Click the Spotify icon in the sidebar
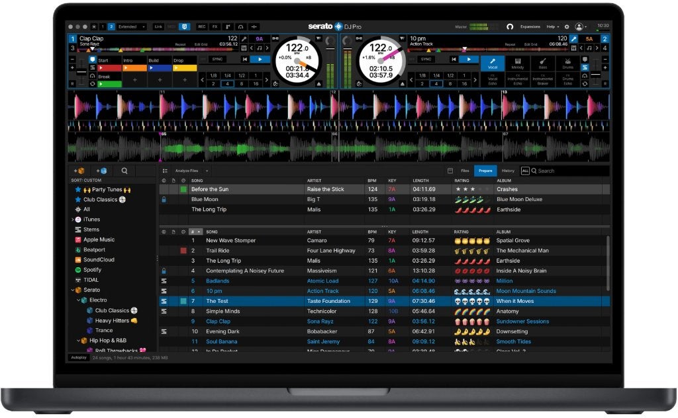 click(78, 270)
